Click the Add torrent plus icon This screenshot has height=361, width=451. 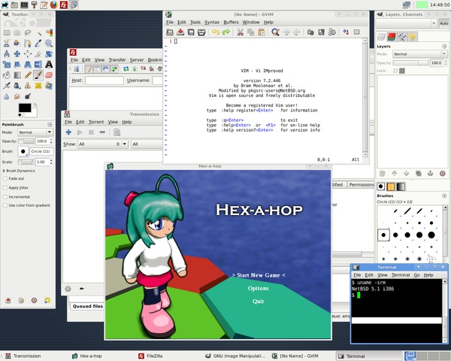coord(68,132)
